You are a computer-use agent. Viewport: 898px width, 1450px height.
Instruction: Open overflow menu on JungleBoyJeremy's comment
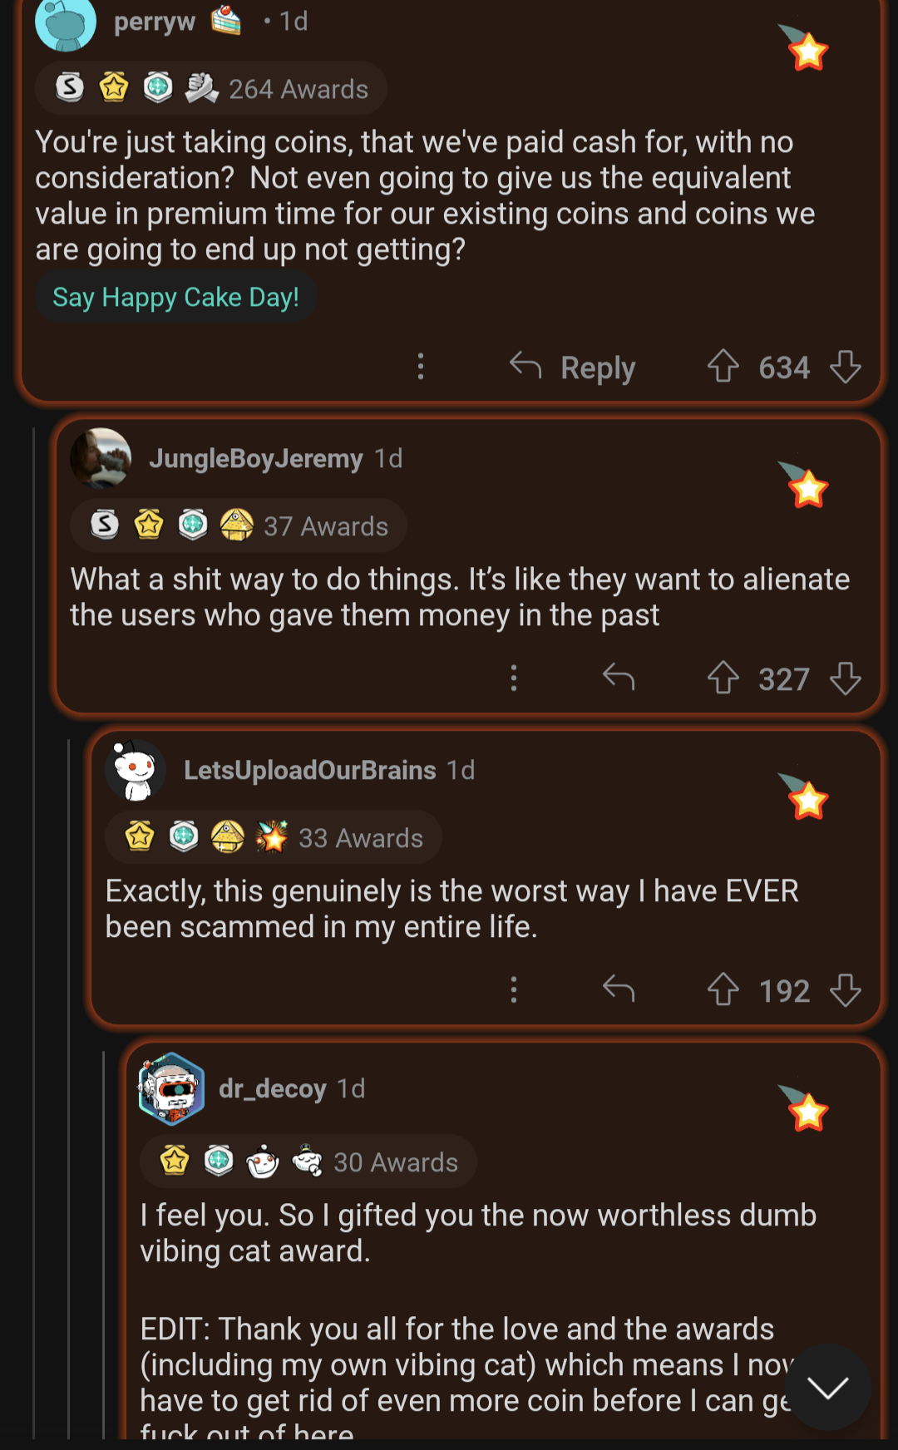[x=514, y=678]
